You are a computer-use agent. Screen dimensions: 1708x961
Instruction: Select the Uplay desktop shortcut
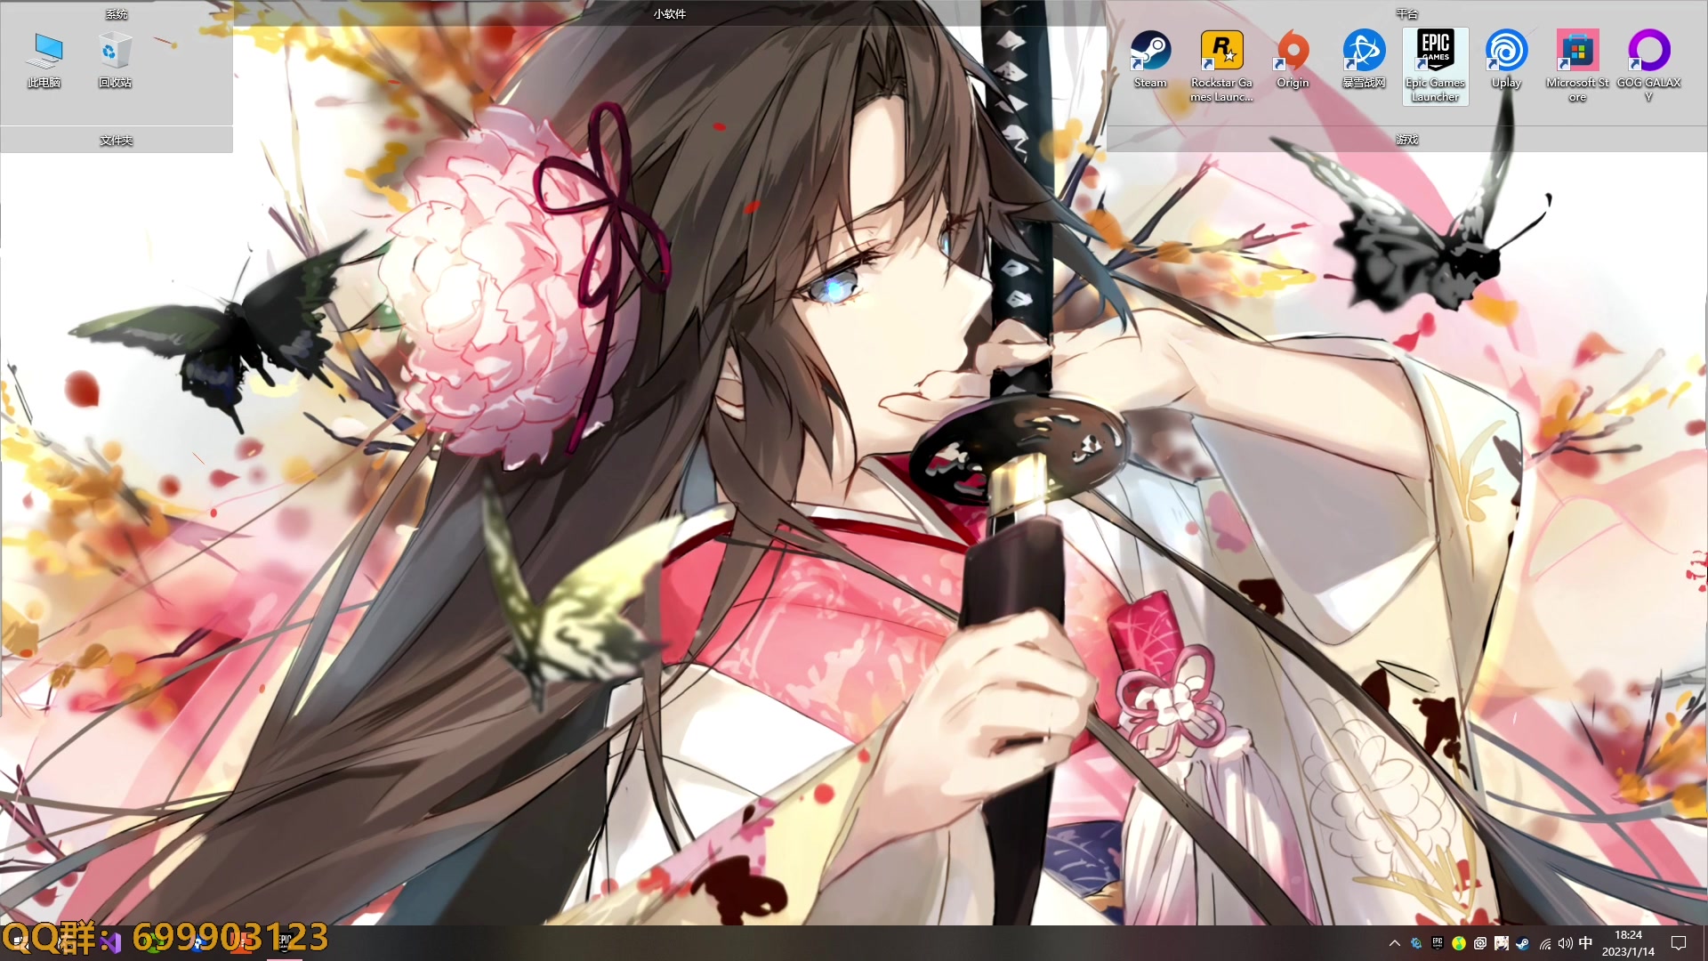pyautogui.click(x=1506, y=52)
